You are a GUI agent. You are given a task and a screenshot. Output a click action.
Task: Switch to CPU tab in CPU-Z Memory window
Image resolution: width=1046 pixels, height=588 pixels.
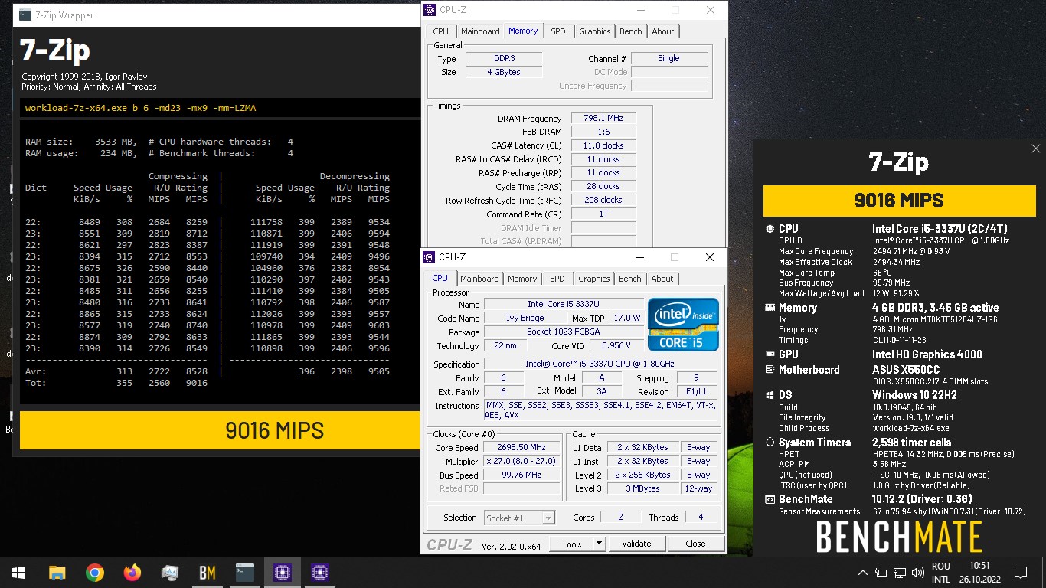[440, 31]
